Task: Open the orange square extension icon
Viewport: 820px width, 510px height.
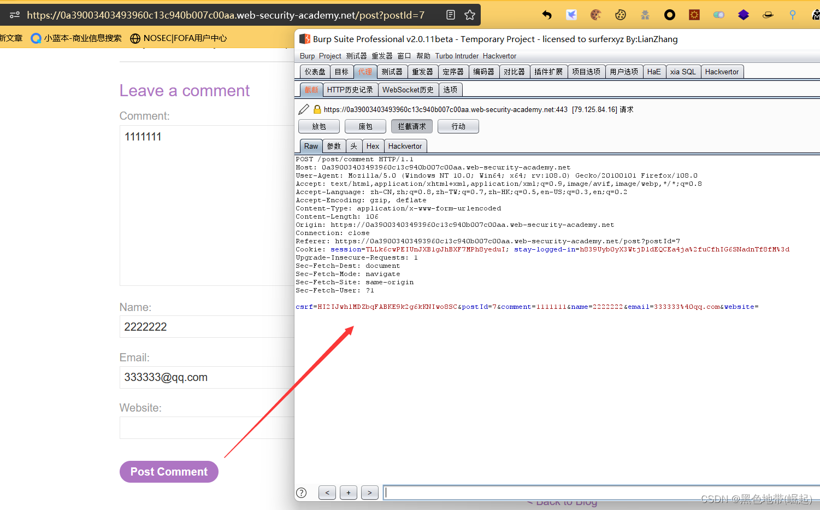Action: click(694, 15)
